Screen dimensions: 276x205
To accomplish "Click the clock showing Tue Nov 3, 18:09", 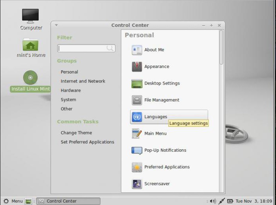I will (x=254, y=201).
